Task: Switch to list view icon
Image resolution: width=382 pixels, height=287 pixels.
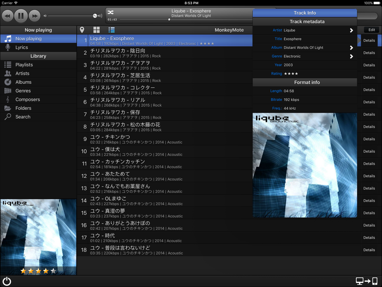Action: coord(112,30)
